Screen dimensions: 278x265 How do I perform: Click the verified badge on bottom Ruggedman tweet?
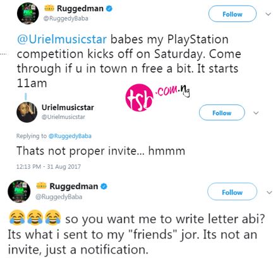pos(104,187)
